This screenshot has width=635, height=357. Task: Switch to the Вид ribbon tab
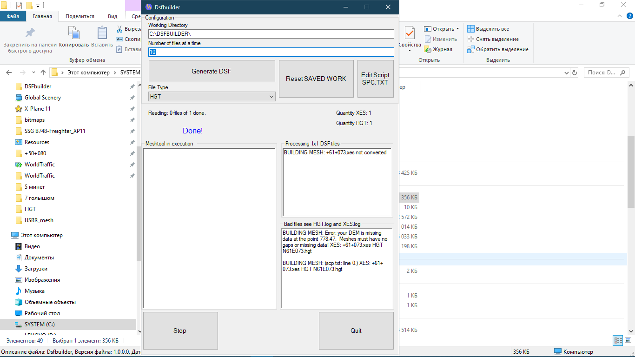112,16
